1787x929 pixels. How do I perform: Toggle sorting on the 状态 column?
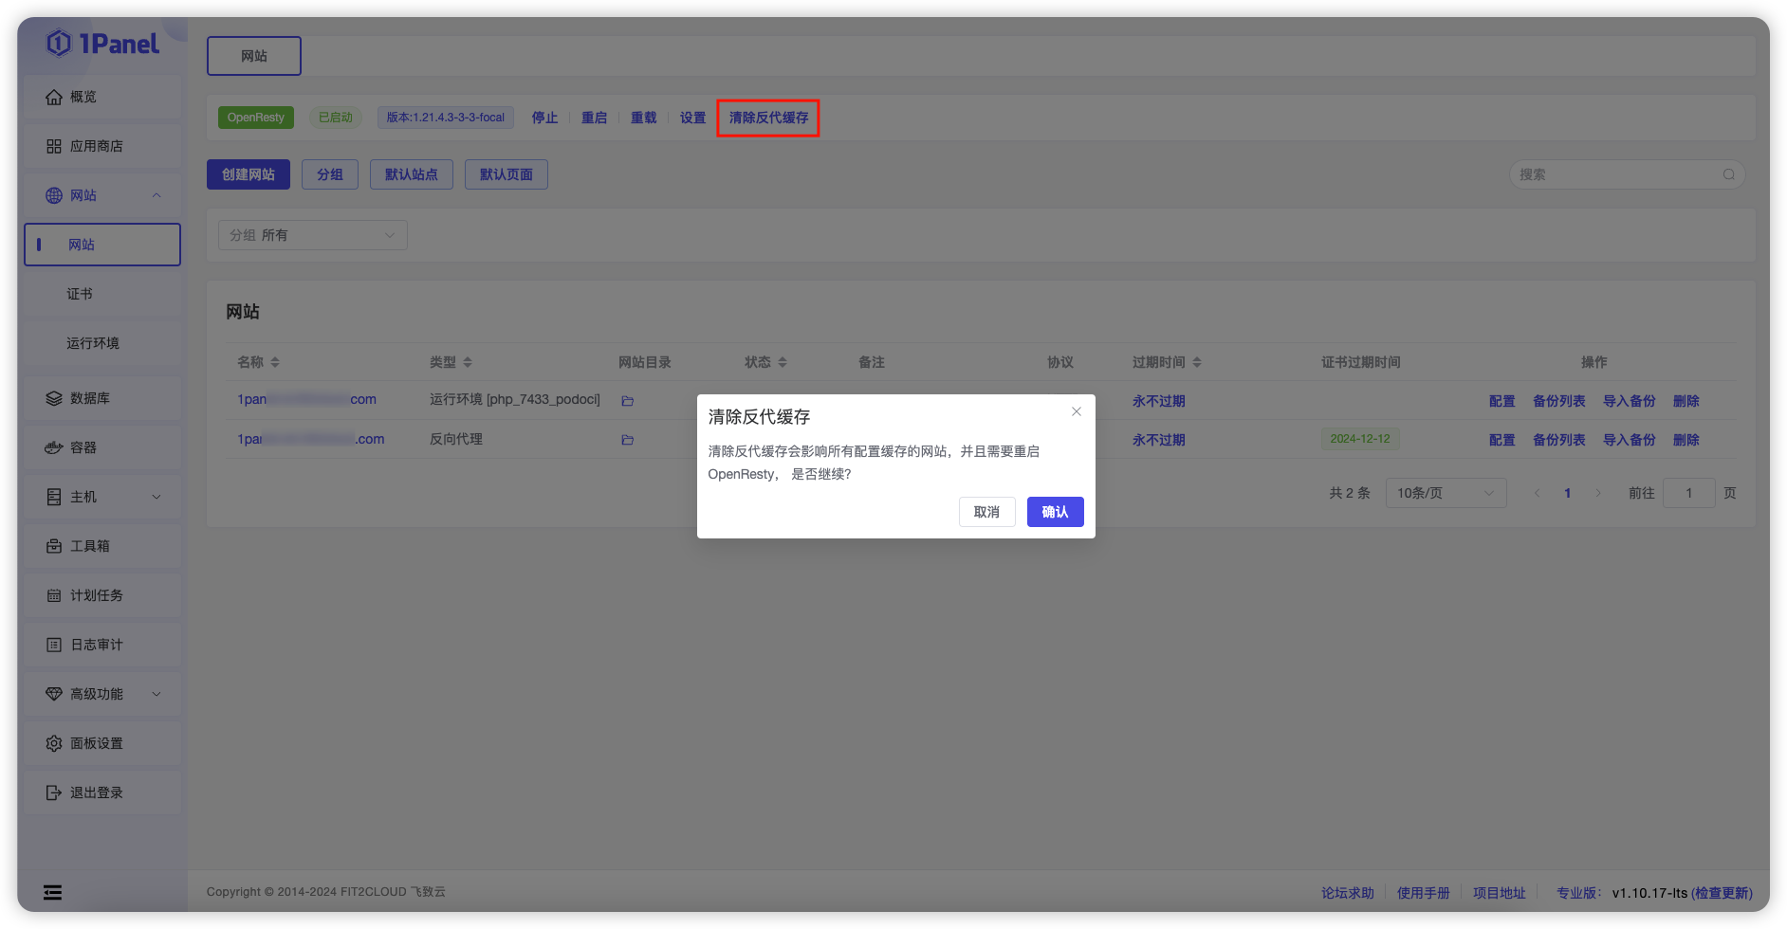click(782, 361)
